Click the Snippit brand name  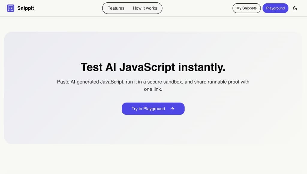(x=26, y=8)
